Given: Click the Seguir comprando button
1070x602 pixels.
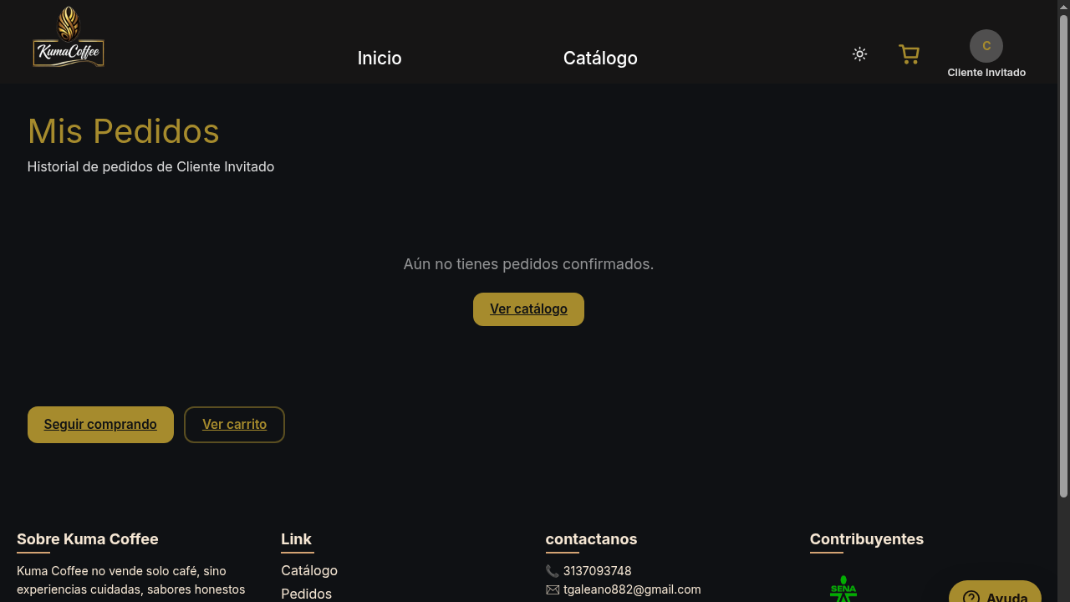Looking at the screenshot, I should click(100, 425).
